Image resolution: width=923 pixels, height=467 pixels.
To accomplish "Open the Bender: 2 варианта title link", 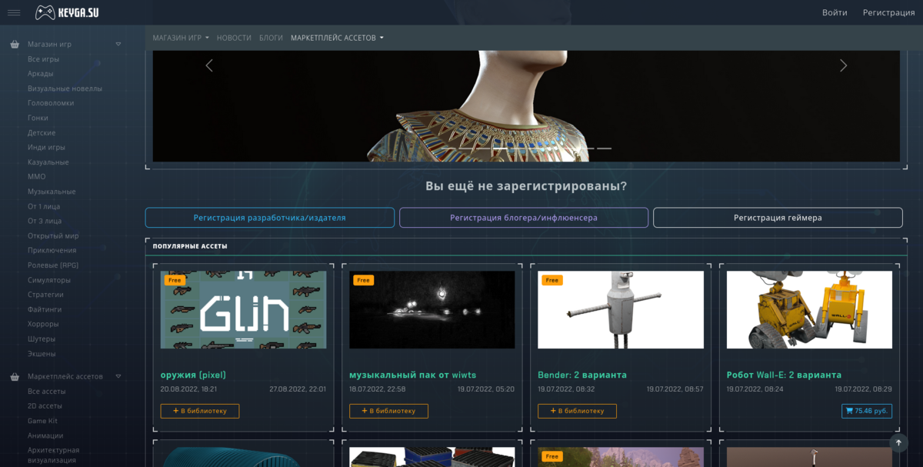I will point(582,375).
